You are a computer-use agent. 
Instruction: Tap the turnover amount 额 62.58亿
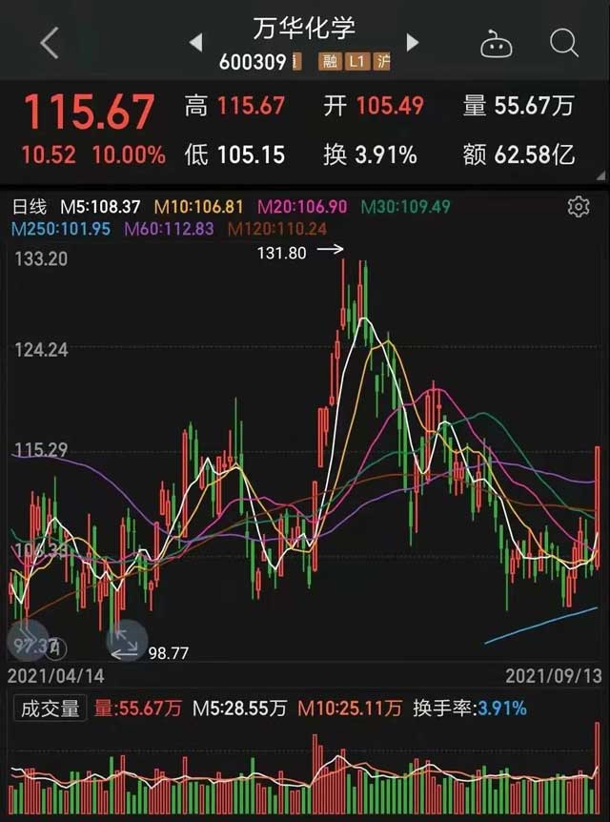click(x=518, y=155)
